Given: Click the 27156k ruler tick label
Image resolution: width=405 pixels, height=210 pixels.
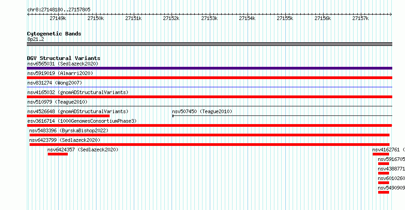Looking at the screenshot, I should 322,18.
